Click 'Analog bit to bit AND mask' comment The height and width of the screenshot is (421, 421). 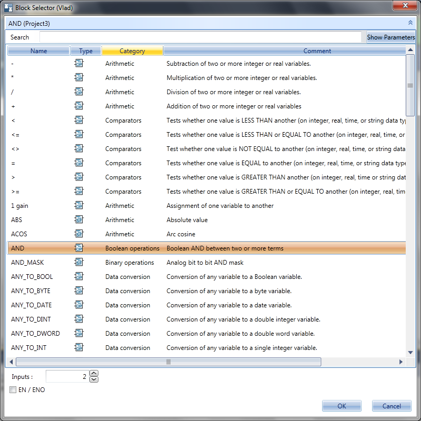click(205, 262)
